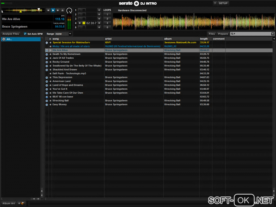
Task: Click status icon of You've Got It
Action: pyautogui.click(x=47, y=89)
